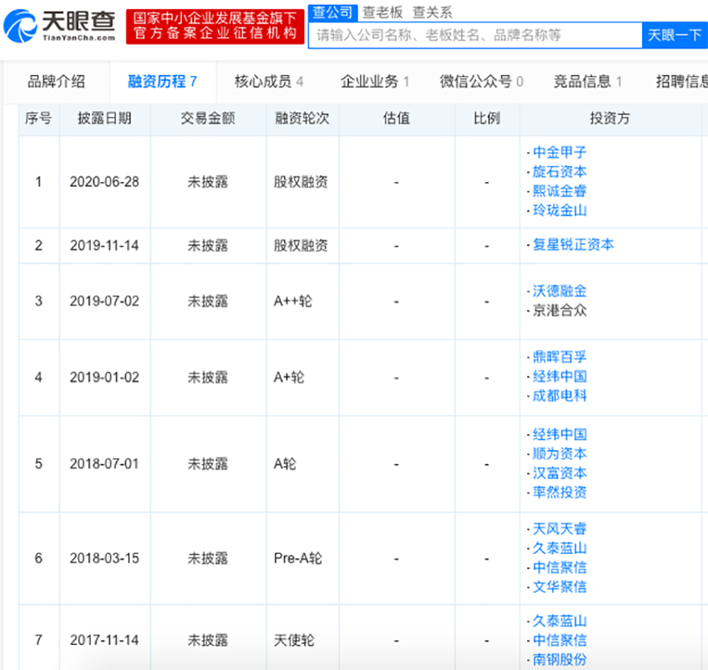Click date cell 2019-01-02
The width and height of the screenshot is (708, 670).
[x=105, y=378]
